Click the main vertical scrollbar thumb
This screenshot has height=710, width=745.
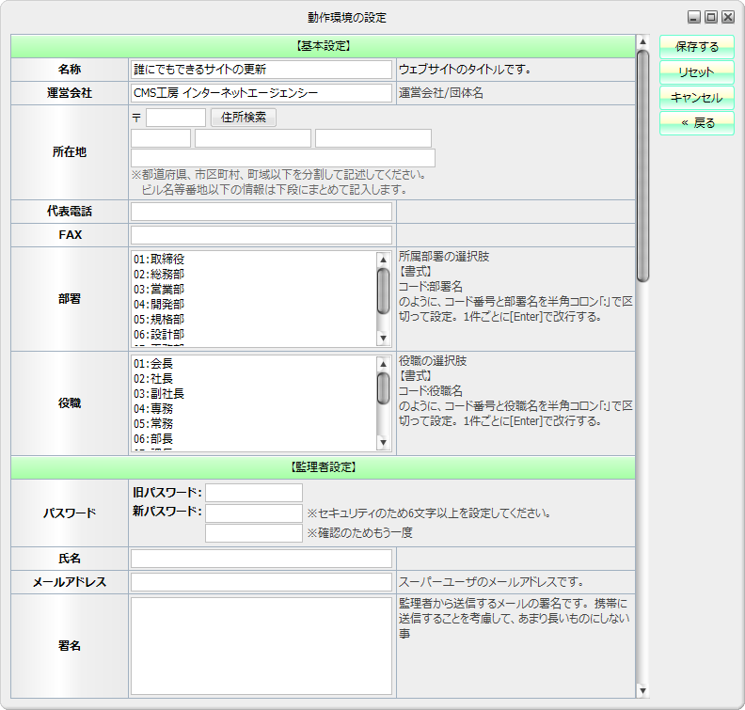642,165
